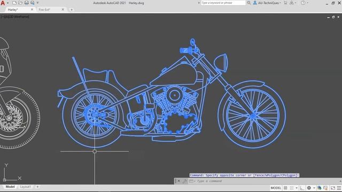
Task: Open snap mode settings dropdown arrow
Action: click(297, 188)
